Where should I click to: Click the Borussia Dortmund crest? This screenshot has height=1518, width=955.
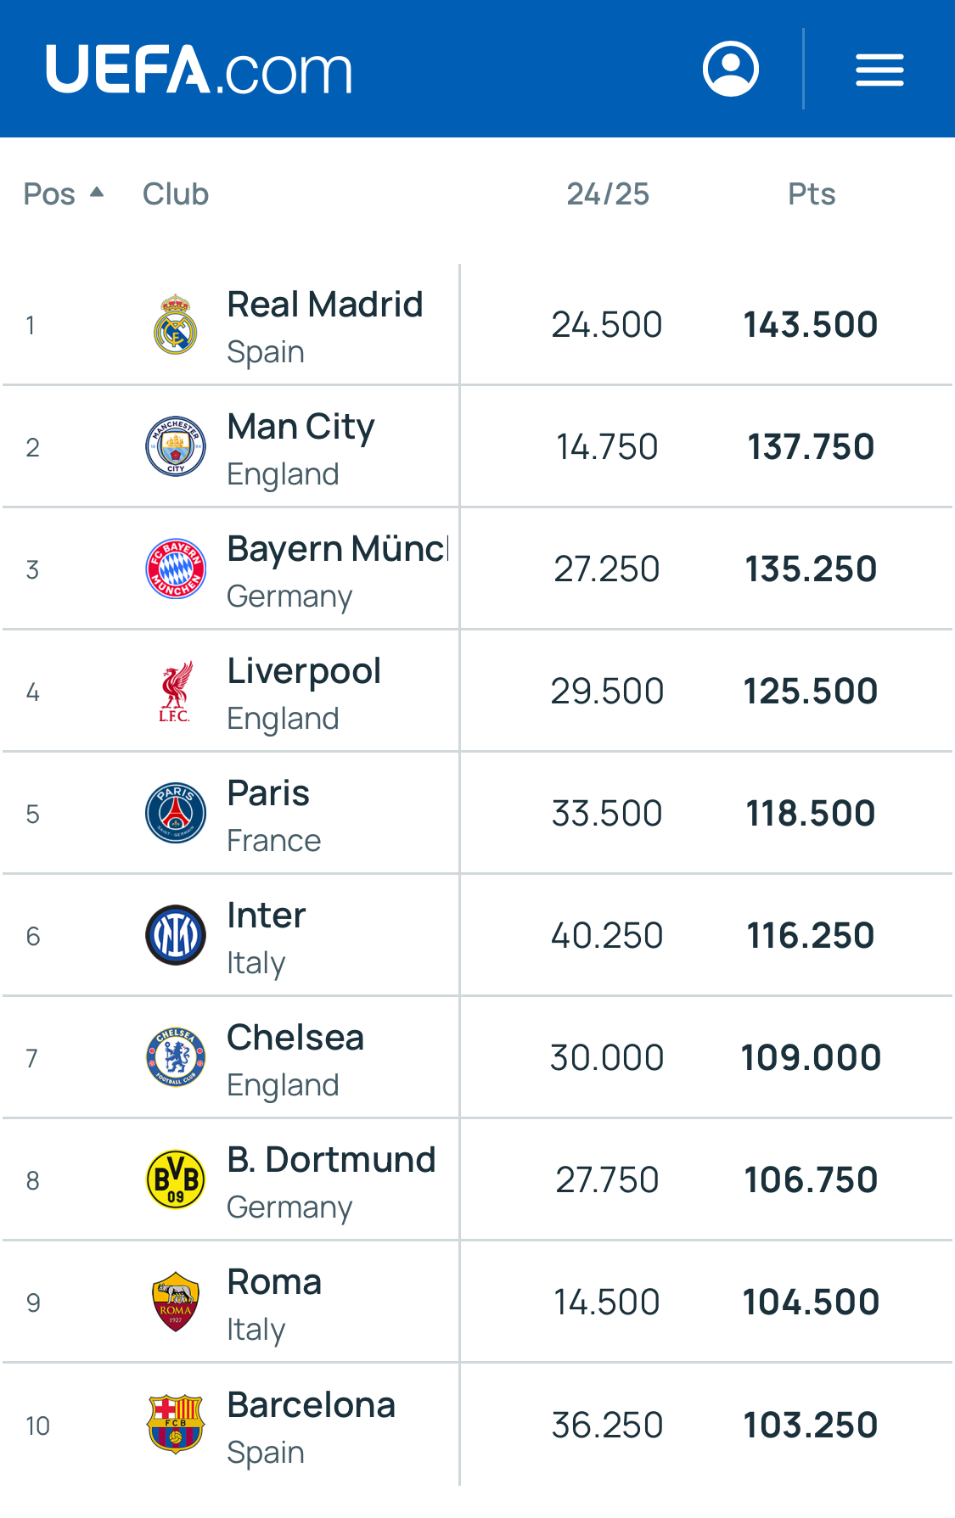point(176,1179)
